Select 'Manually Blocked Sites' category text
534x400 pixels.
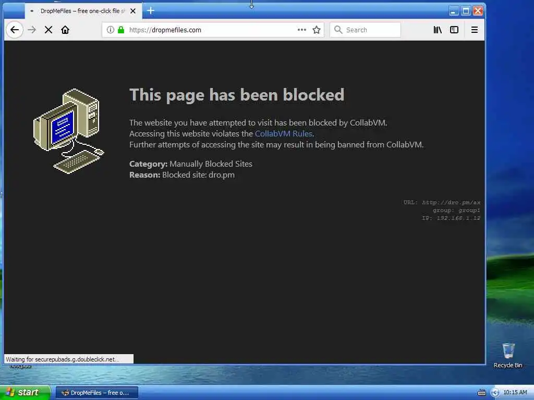(211, 164)
